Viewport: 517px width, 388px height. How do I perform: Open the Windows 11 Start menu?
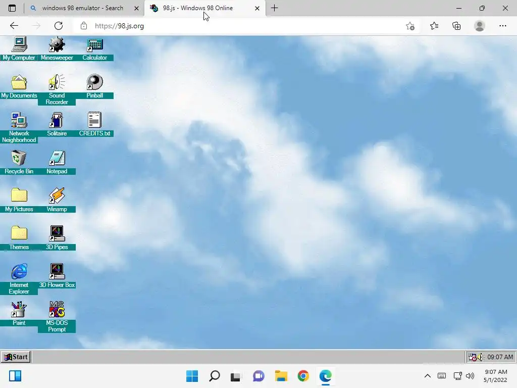(x=192, y=376)
